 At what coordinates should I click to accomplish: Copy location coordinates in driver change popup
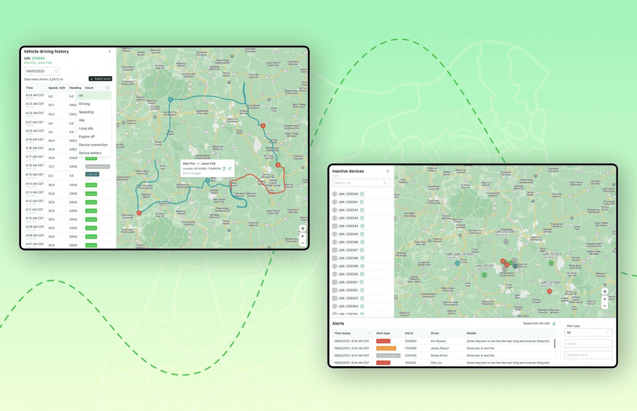click(x=224, y=169)
